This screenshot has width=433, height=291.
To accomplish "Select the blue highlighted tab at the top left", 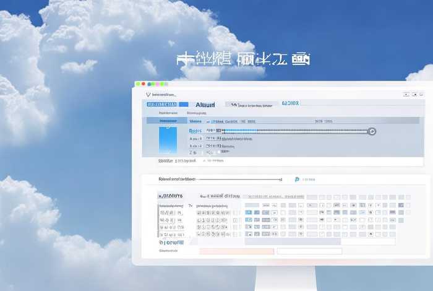I will pyautogui.click(x=162, y=105).
